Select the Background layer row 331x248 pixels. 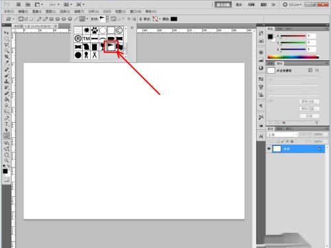[296, 149]
